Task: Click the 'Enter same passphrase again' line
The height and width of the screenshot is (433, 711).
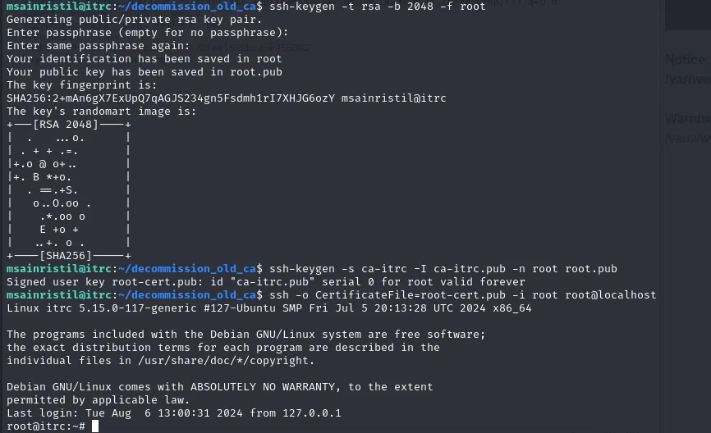Action: tap(98, 46)
